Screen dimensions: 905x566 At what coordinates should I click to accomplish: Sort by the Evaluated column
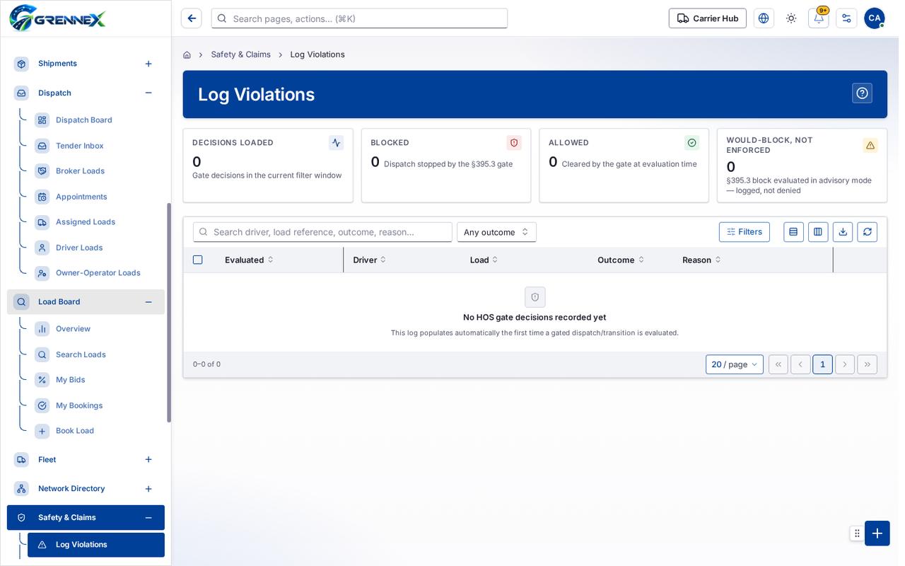coord(250,260)
